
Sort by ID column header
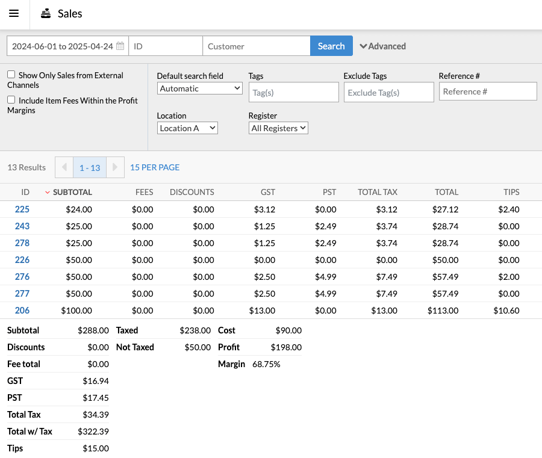tap(25, 192)
